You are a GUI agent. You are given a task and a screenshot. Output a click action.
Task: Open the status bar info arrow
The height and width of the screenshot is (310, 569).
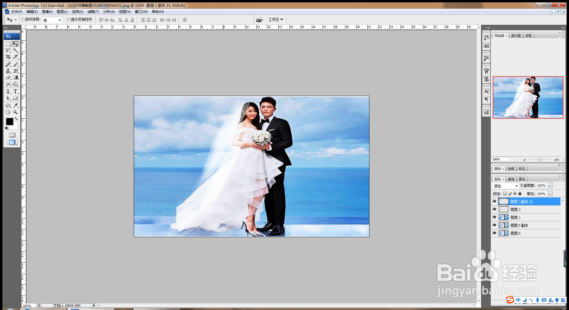[x=94, y=305]
